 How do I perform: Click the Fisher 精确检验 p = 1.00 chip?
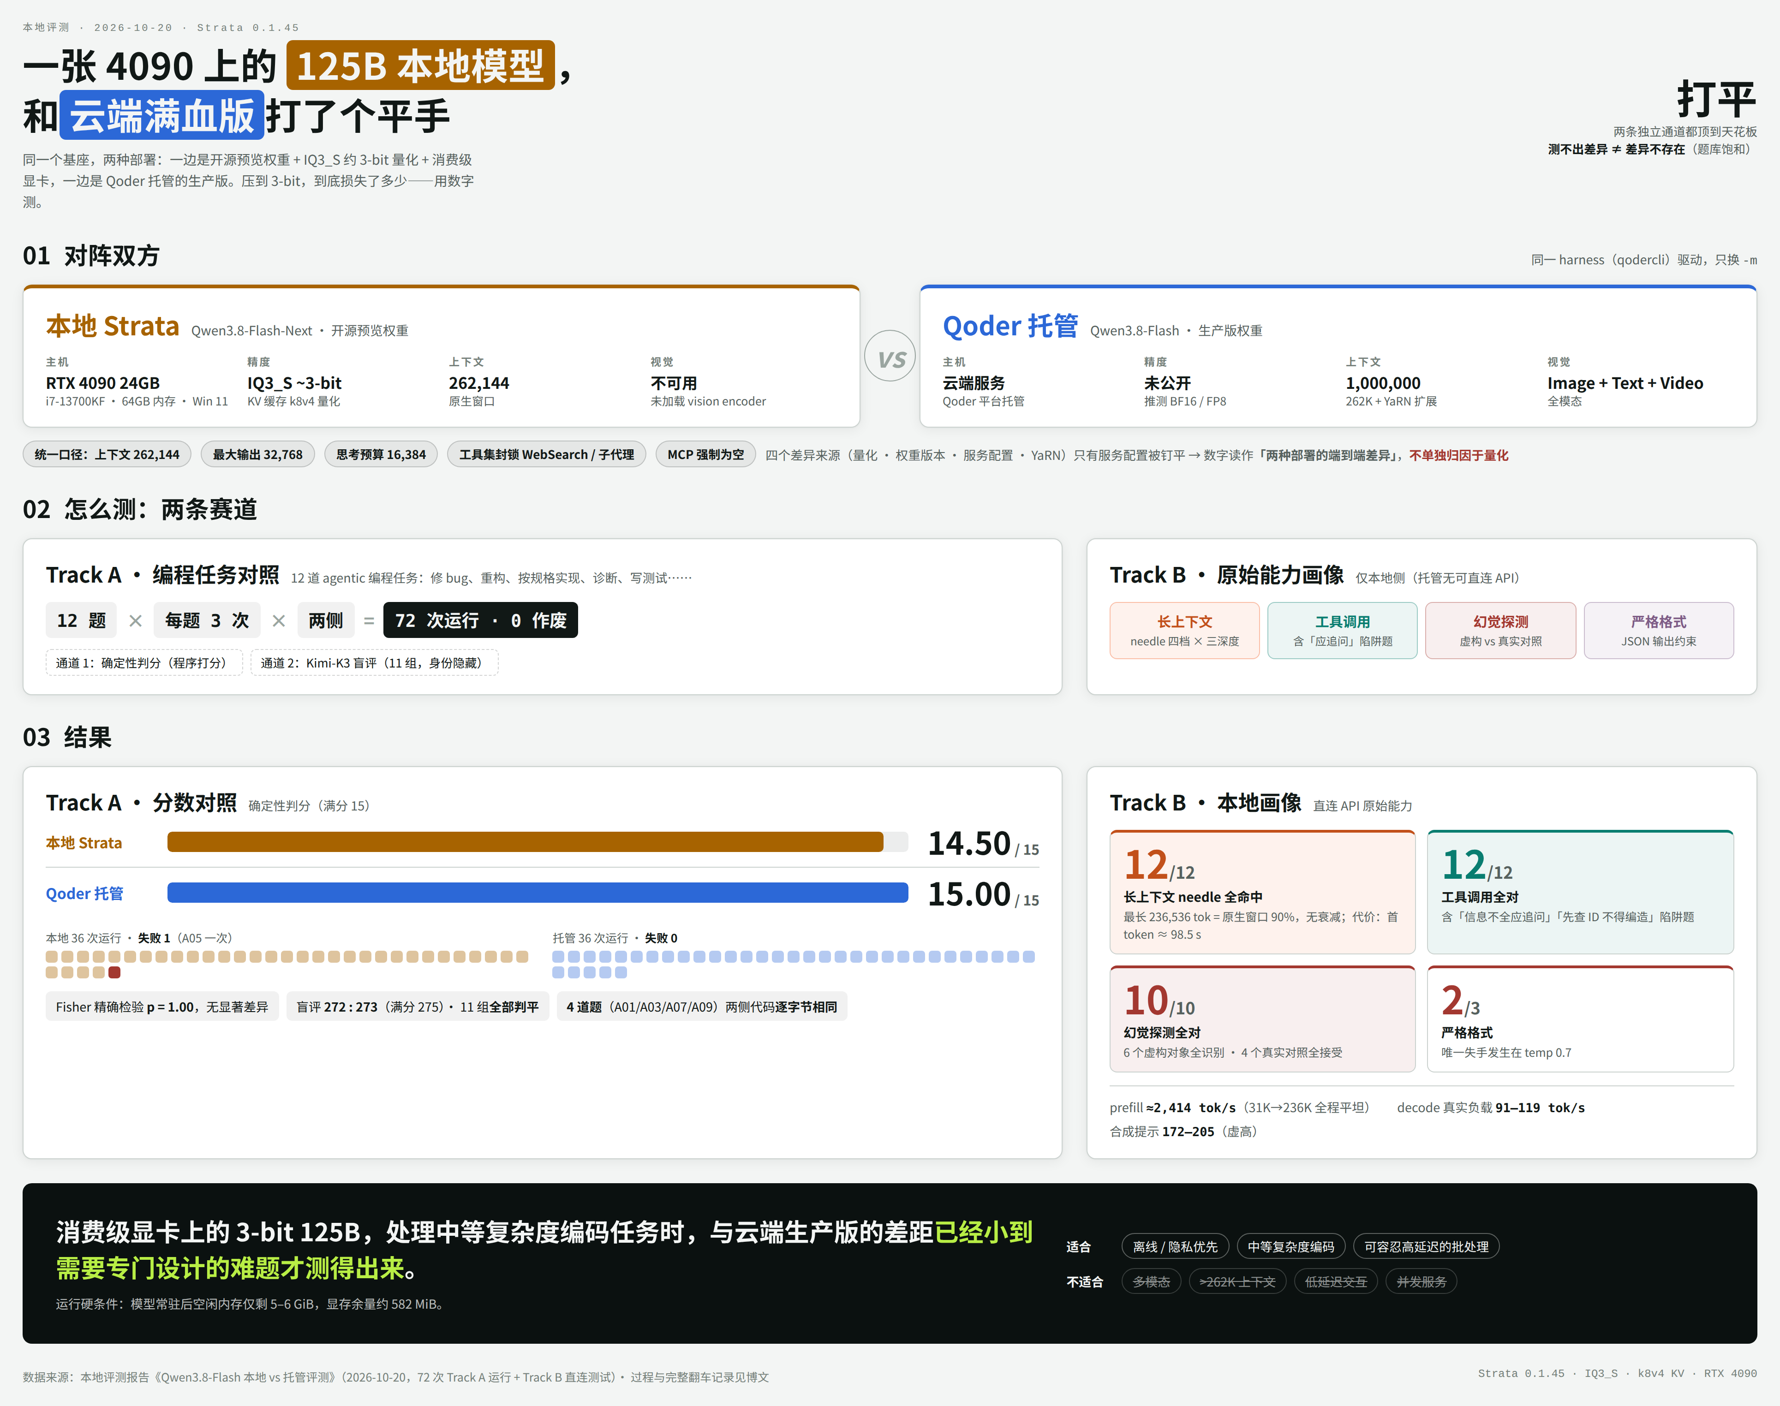tap(162, 1007)
